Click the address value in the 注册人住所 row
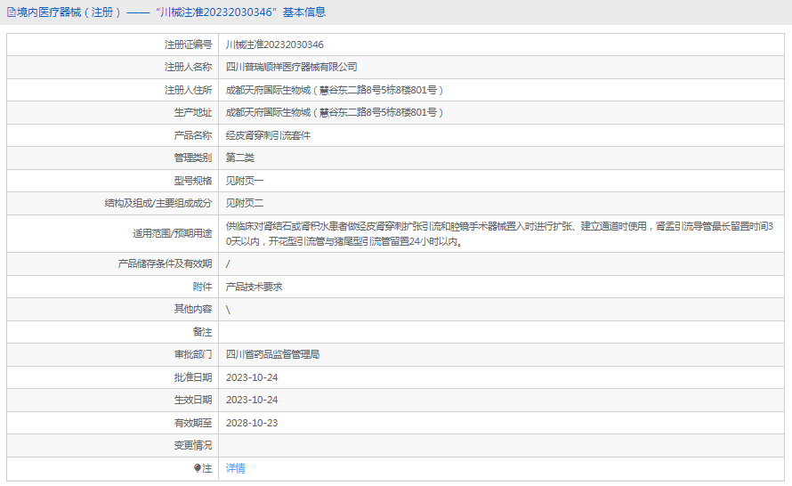The width and height of the screenshot is (792, 486). [x=335, y=90]
